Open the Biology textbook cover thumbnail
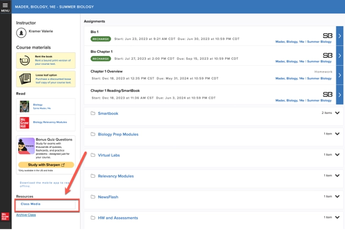345x230 pixels. click(24, 107)
